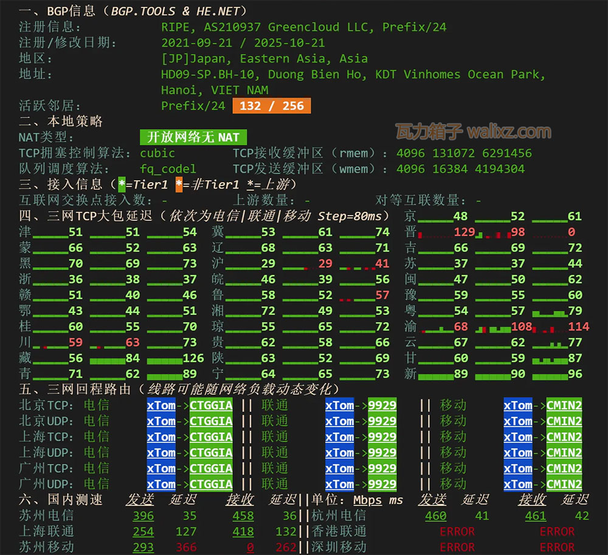Click 'CTGGIA' in 北京UDP 电信 route
The width and height of the screenshot is (608, 555).
[211, 421]
